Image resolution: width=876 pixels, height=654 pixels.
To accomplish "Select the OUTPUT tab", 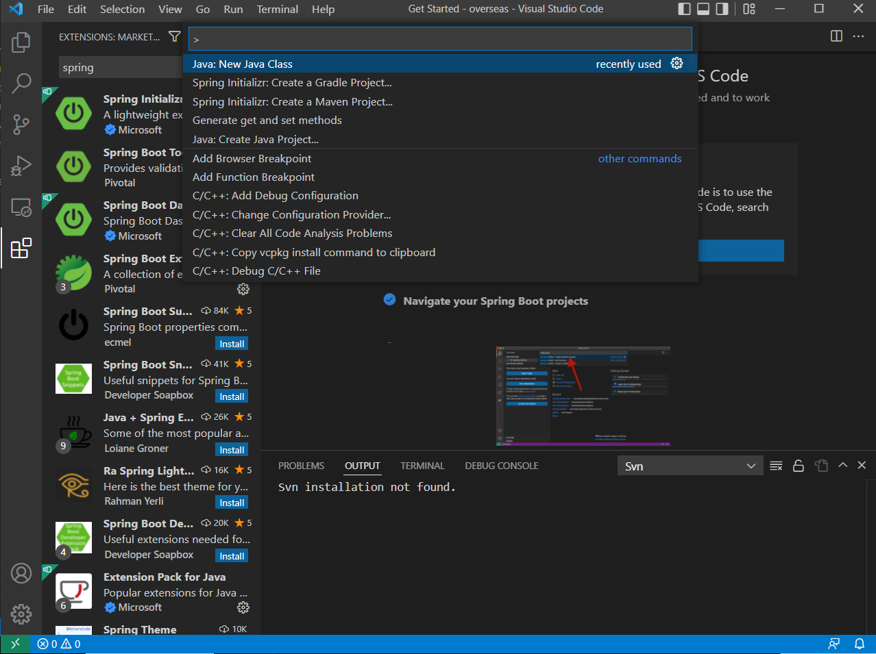I will click(362, 466).
